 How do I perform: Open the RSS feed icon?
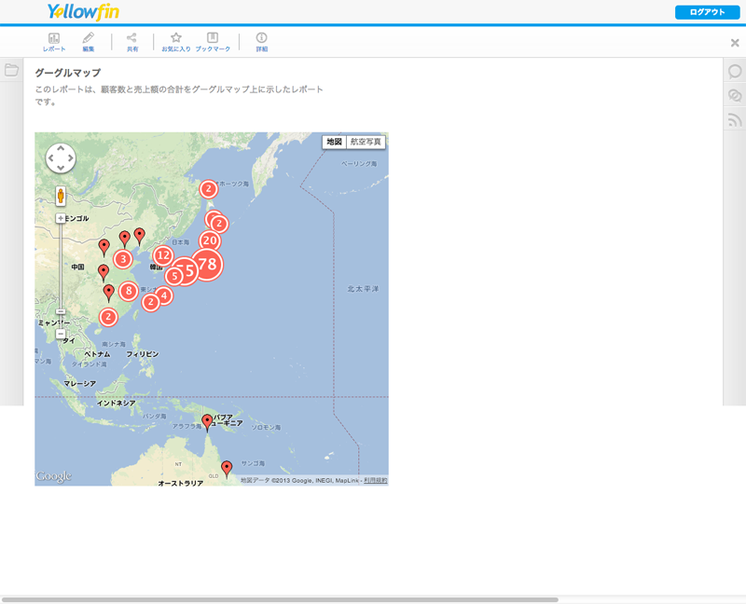pos(735,119)
